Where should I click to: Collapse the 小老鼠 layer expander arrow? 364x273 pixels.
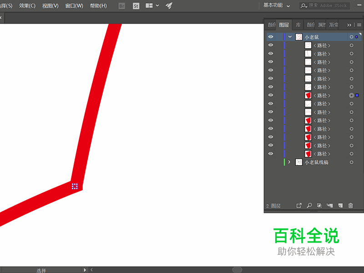coord(290,37)
